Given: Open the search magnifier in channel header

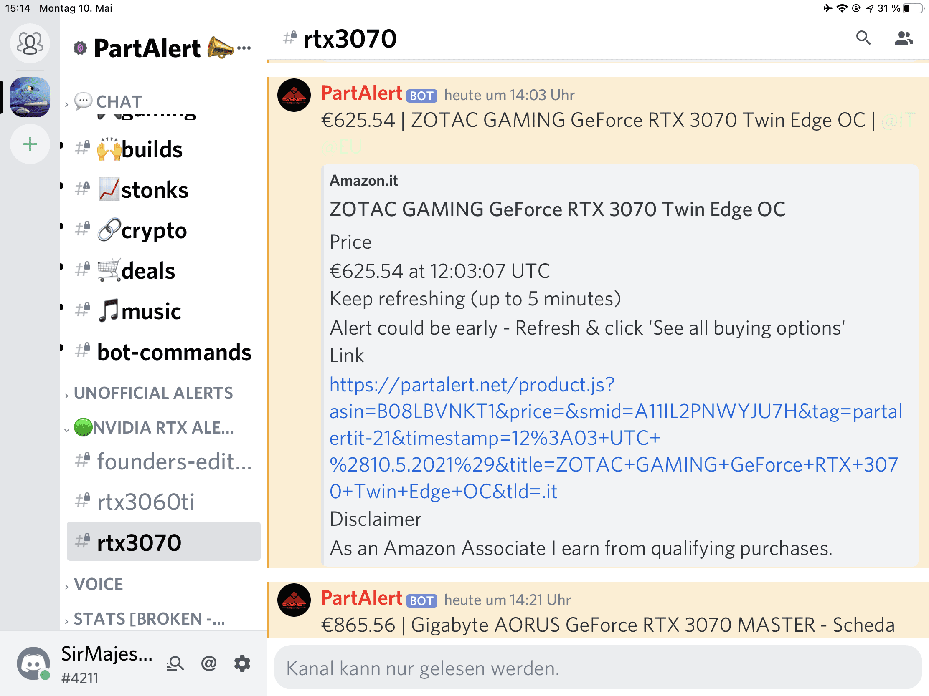Looking at the screenshot, I should point(863,38).
